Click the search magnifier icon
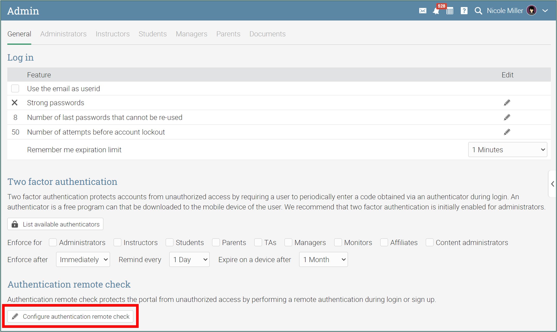 coord(478,11)
